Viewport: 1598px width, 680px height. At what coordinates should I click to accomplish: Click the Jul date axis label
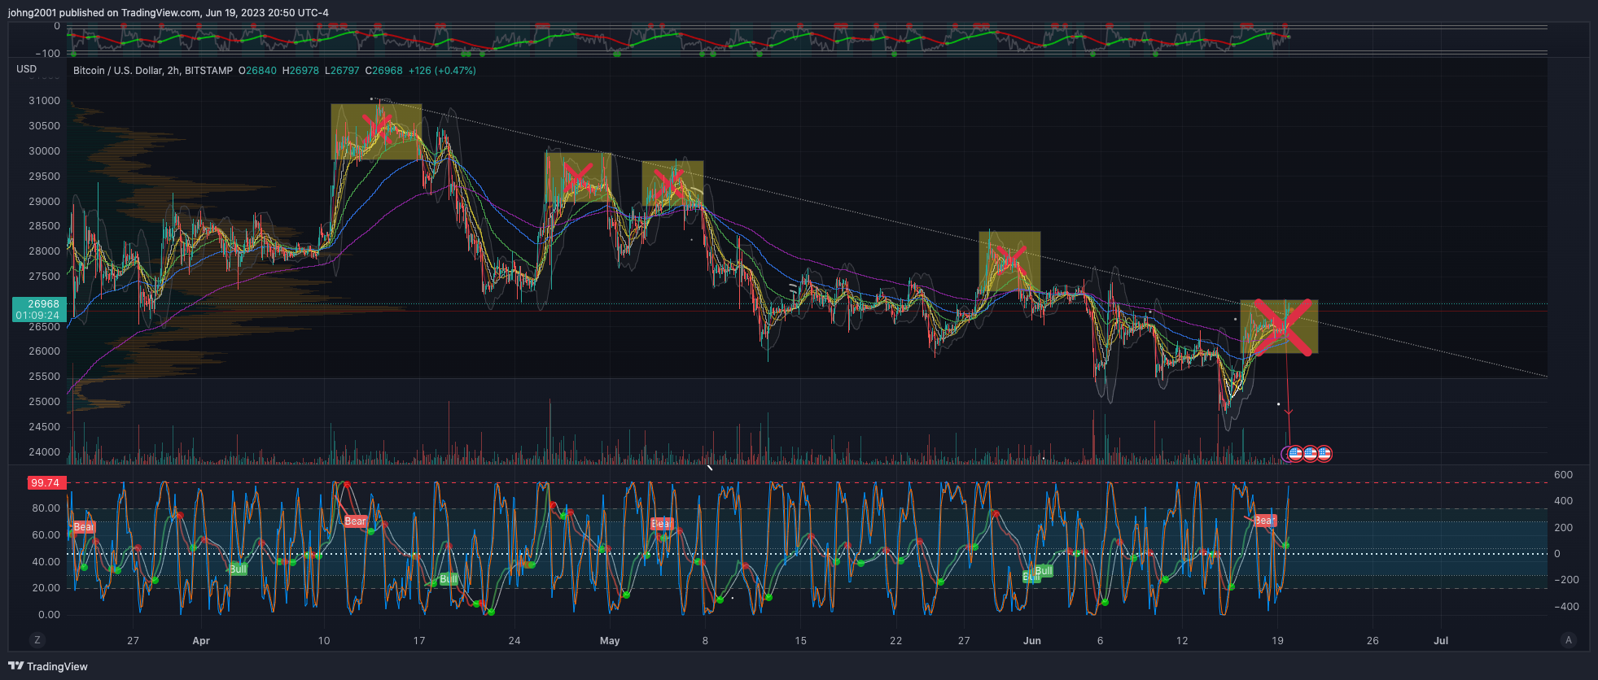[x=1441, y=641]
